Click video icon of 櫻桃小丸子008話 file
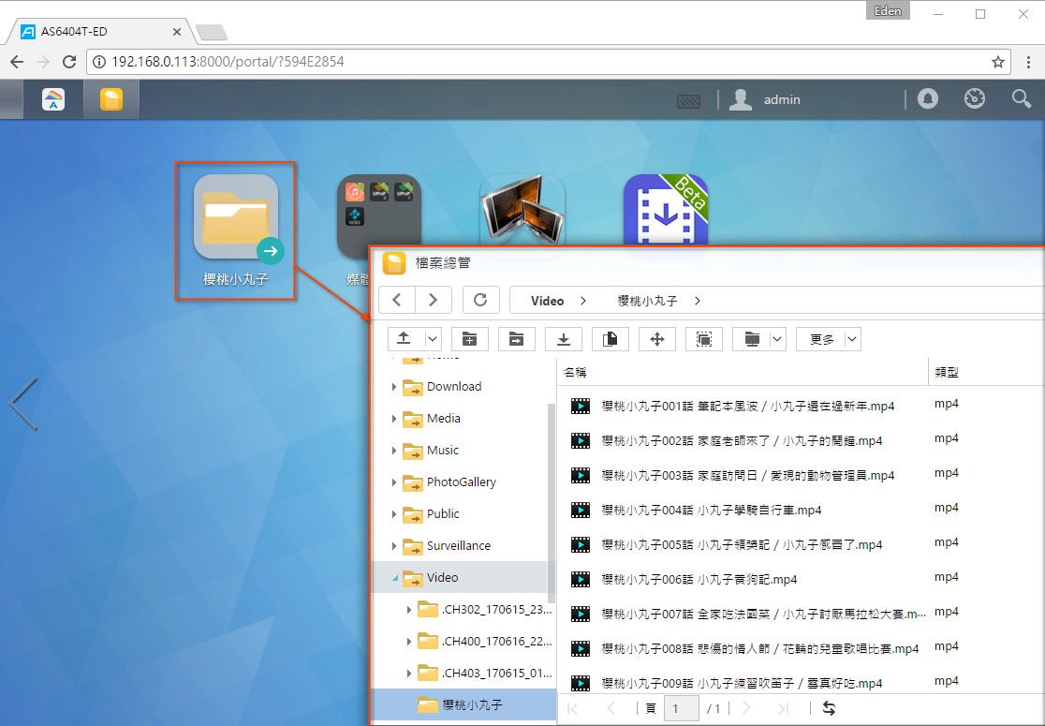Viewport: 1045px width, 726px height. click(x=581, y=648)
